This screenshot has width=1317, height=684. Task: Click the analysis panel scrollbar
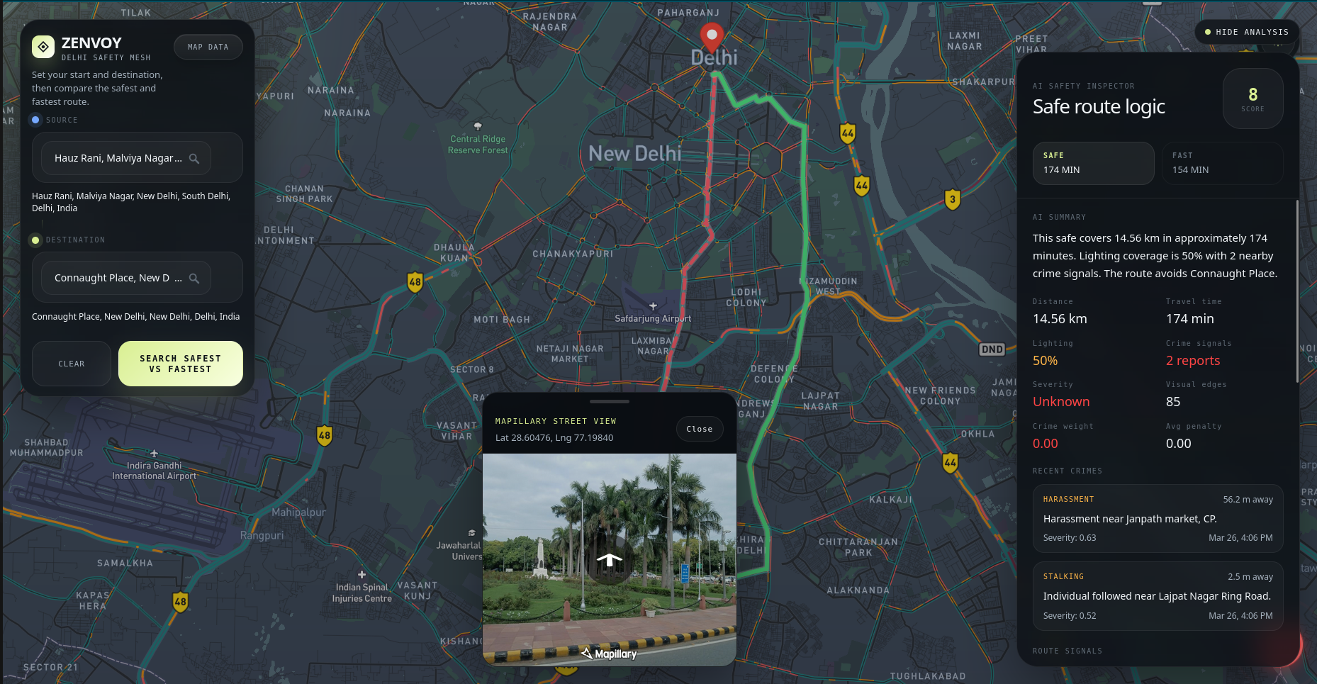(x=1297, y=291)
